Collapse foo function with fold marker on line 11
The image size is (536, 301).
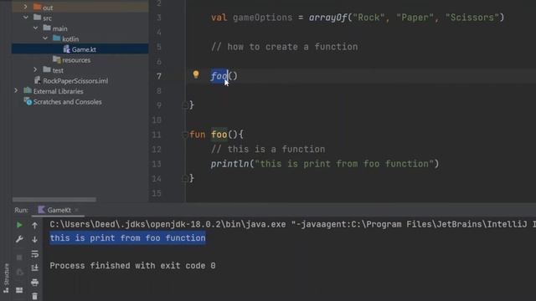click(x=184, y=135)
